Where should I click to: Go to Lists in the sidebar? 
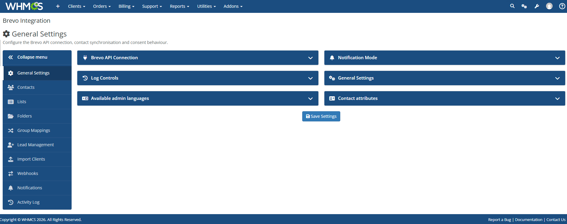tap(37, 102)
